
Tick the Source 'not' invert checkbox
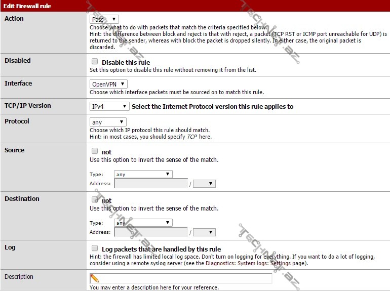[x=95, y=151]
